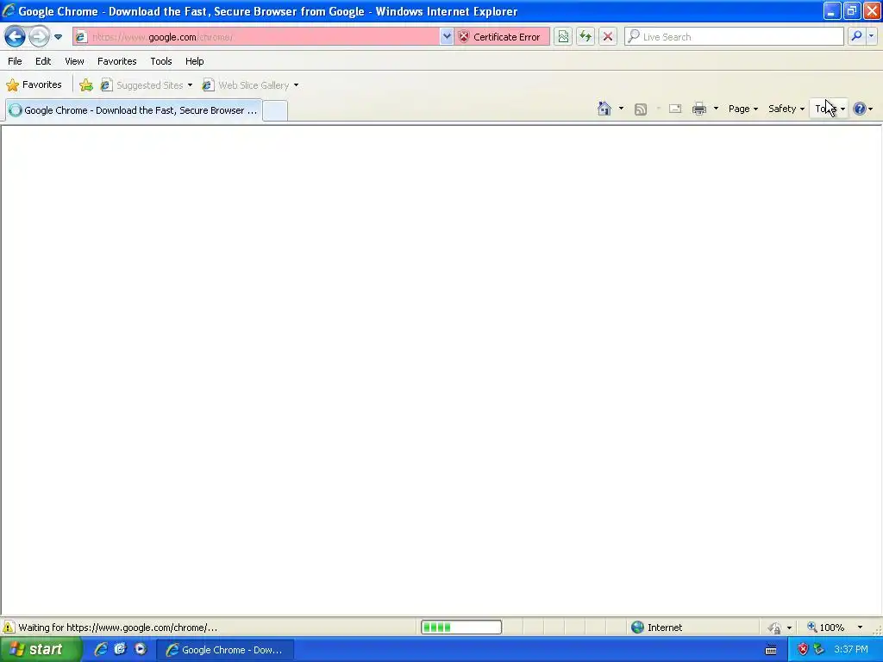Open the Web Slice Gallery link

click(246, 85)
